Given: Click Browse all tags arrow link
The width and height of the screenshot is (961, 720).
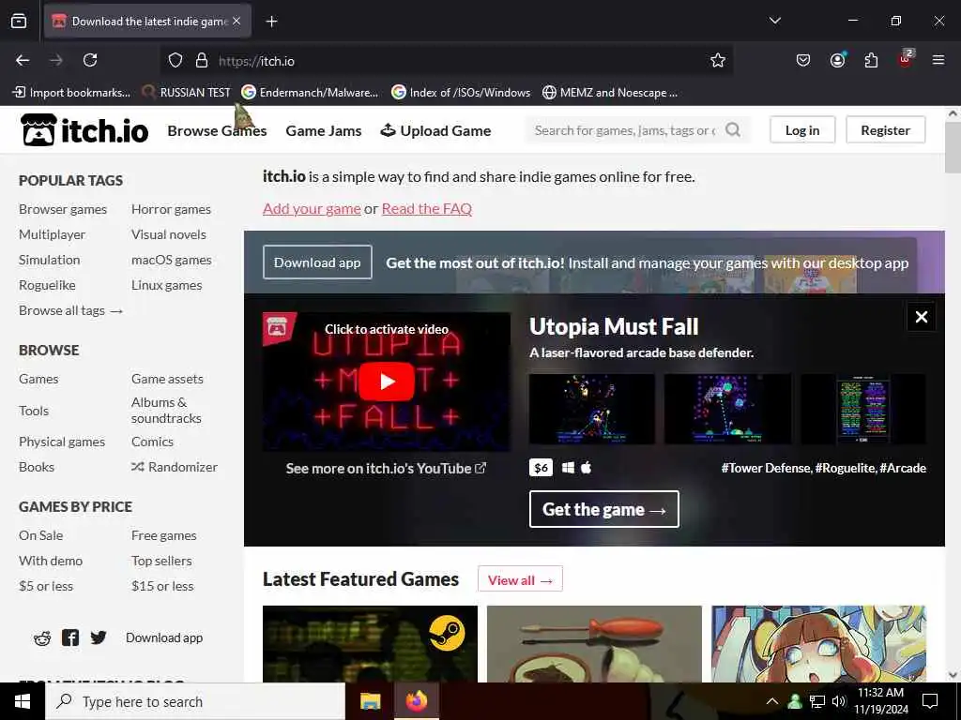Looking at the screenshot, I should (x=71, y=310).
